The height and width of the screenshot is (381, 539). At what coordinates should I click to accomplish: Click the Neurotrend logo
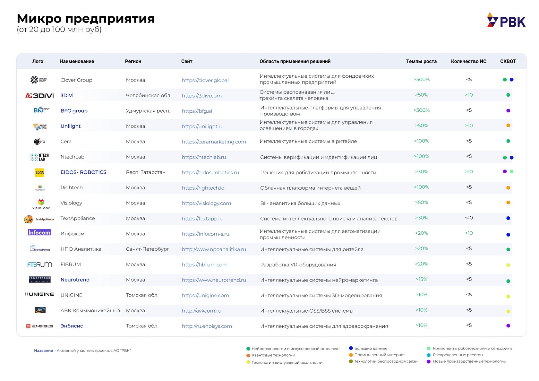click(x=39, y=280)
